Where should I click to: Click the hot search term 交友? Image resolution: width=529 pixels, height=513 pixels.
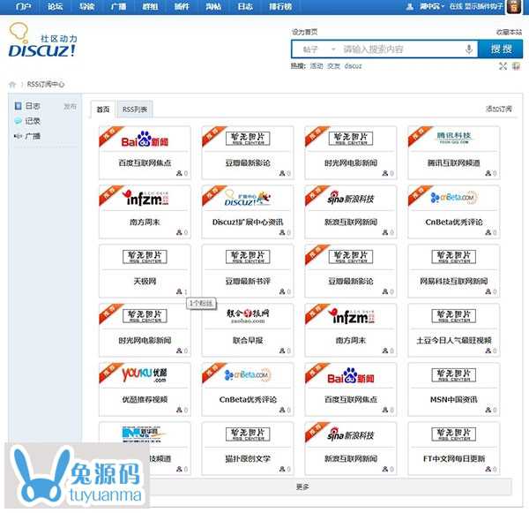(x=333, y=66)
